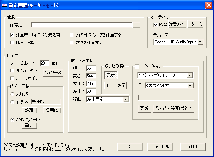214x157 pixels.
Task: Click the キャンセル button
Action: (x=160, y=147)
